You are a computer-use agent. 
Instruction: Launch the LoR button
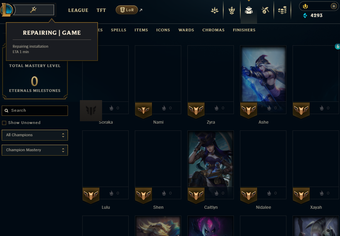pos(127,10)
